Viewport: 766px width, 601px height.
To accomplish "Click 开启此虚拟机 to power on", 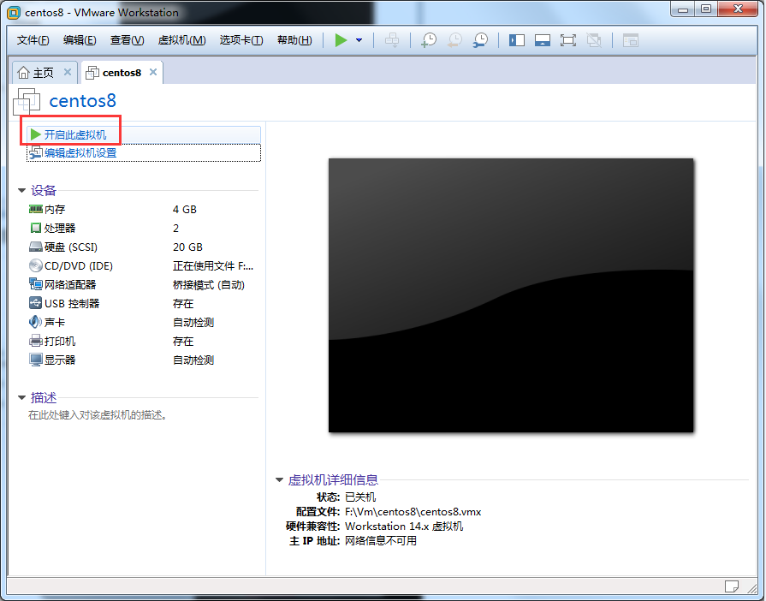I will [74, 135].
